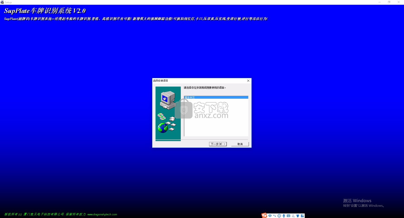Switch punctuation mode in Sogou toolbar
This screenshot has width=404, height=218.
tap(274, 216)
